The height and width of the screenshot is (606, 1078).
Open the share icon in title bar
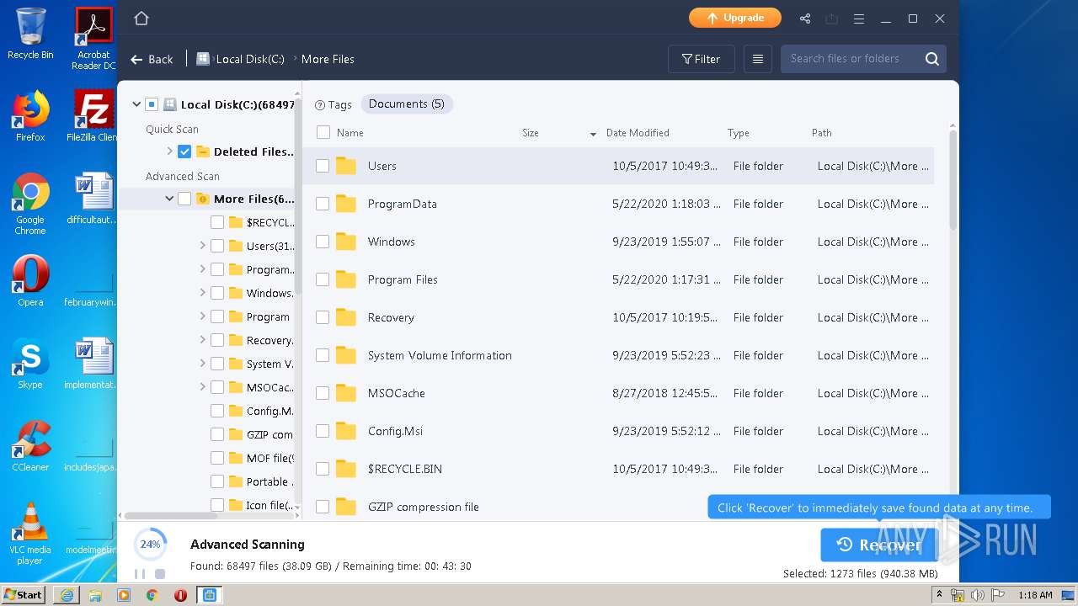[x=805, y=19]
